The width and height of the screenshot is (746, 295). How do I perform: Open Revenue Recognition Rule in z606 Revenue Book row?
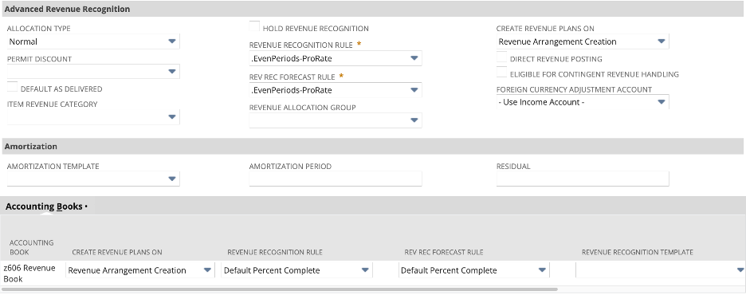point(296,270)
